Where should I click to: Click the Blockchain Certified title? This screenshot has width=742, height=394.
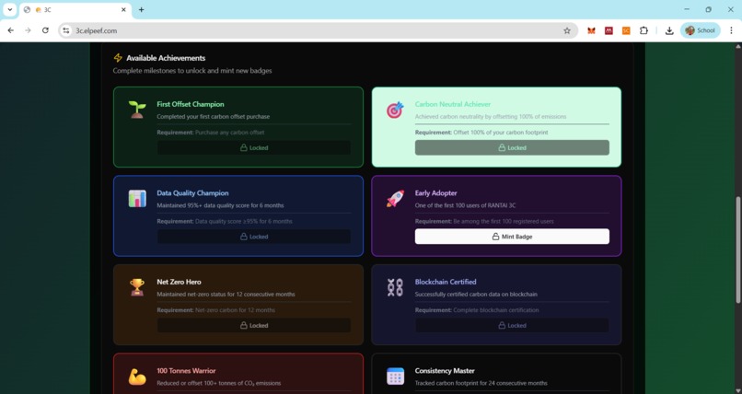click(446, 282)
